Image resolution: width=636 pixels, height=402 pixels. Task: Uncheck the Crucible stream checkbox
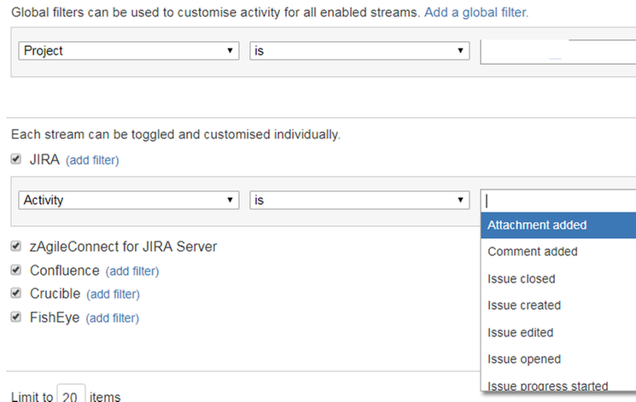coord(16,293)
